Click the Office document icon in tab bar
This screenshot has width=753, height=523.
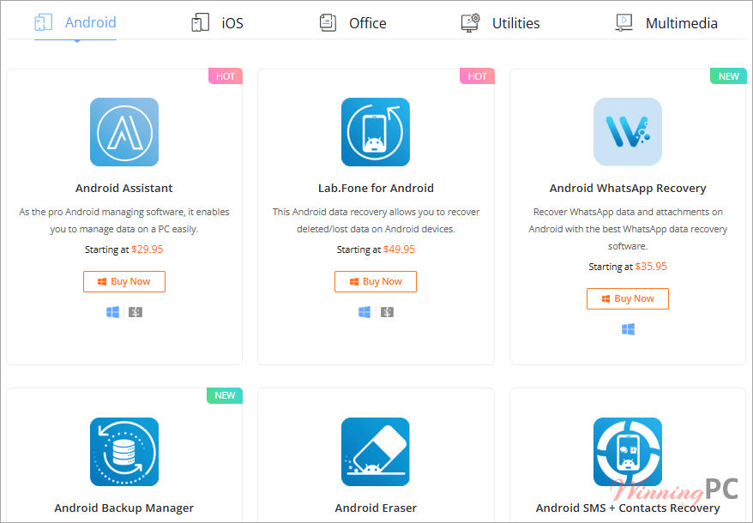(x=328, y=22)
